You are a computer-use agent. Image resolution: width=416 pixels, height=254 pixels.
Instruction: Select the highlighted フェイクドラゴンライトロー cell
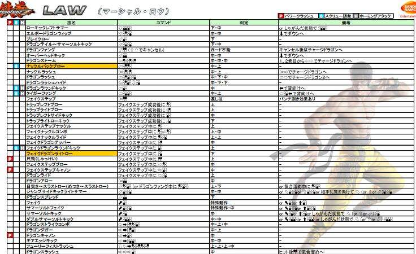71,154
